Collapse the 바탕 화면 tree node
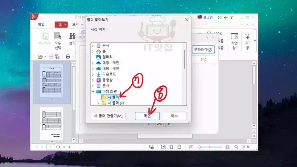The height and width of the screenshot is (167, 297). [93, 92]
